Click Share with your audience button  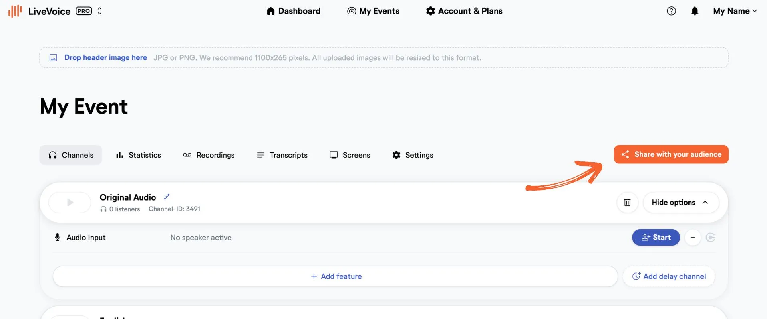click(x=671, y=154)
